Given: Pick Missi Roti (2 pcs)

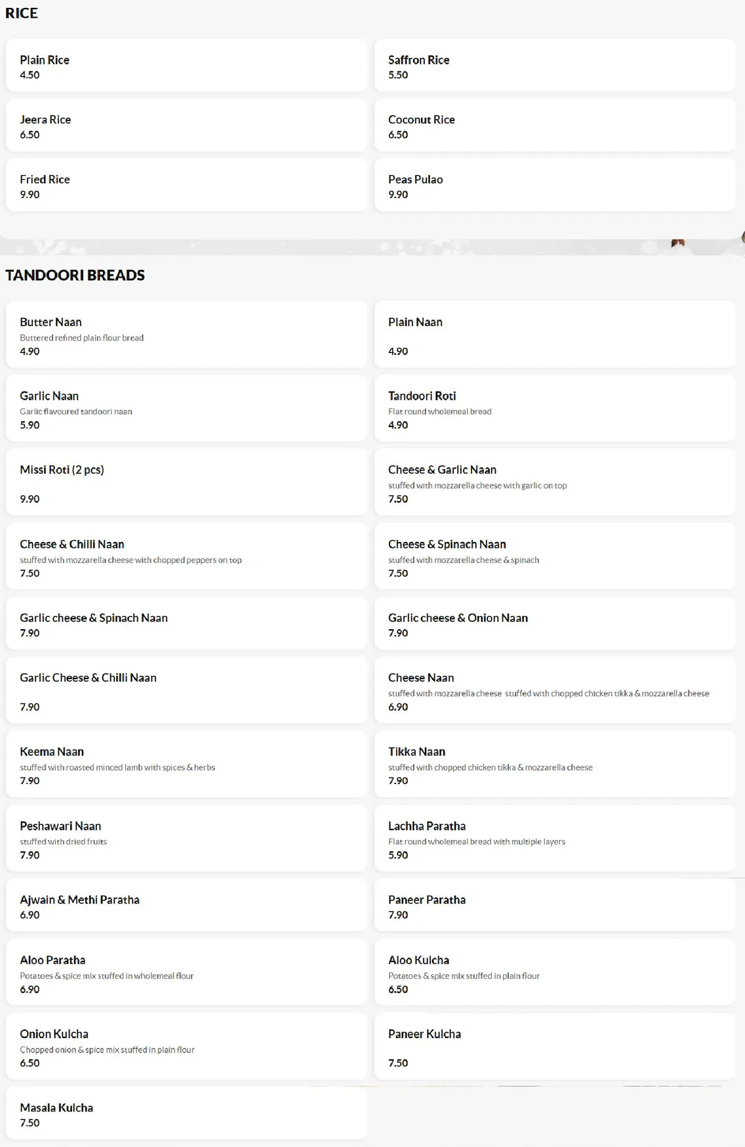Looking at the screenshot, I should tap(186, 482).
